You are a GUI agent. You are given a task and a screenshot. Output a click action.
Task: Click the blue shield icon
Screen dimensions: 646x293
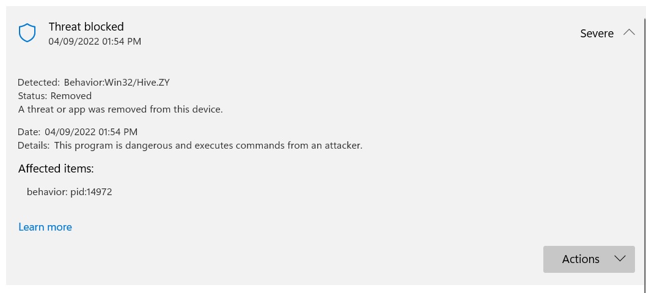[27, 33]
